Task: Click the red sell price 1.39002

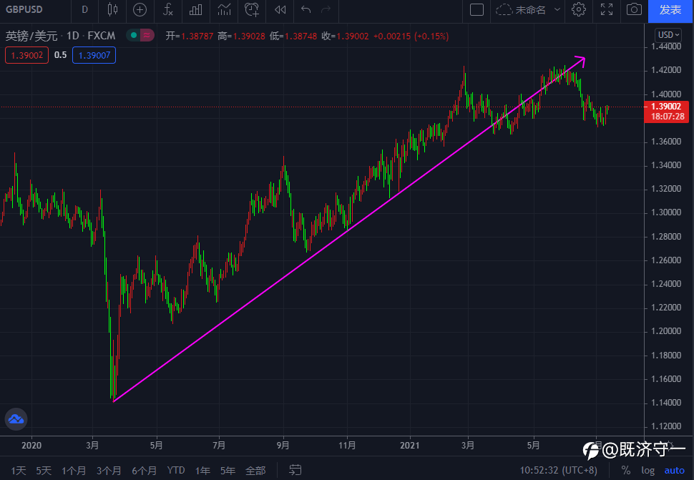Action: coord(27,55)
